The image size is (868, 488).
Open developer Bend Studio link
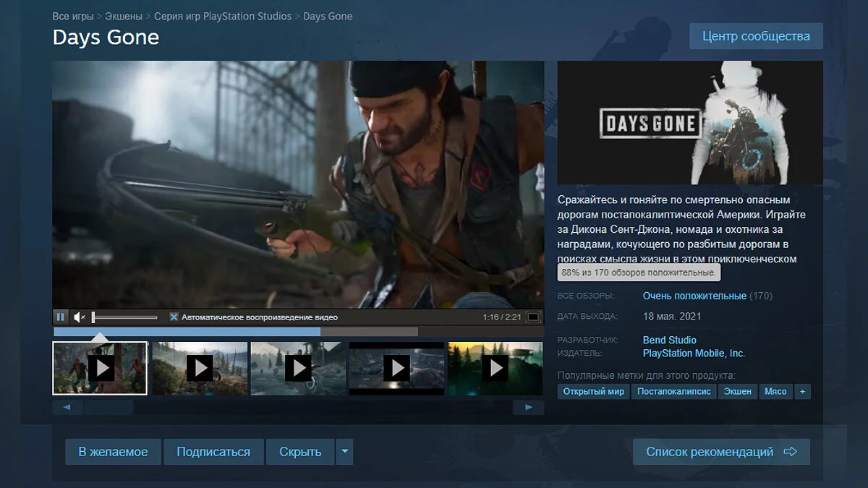click(x=670, y=340)
